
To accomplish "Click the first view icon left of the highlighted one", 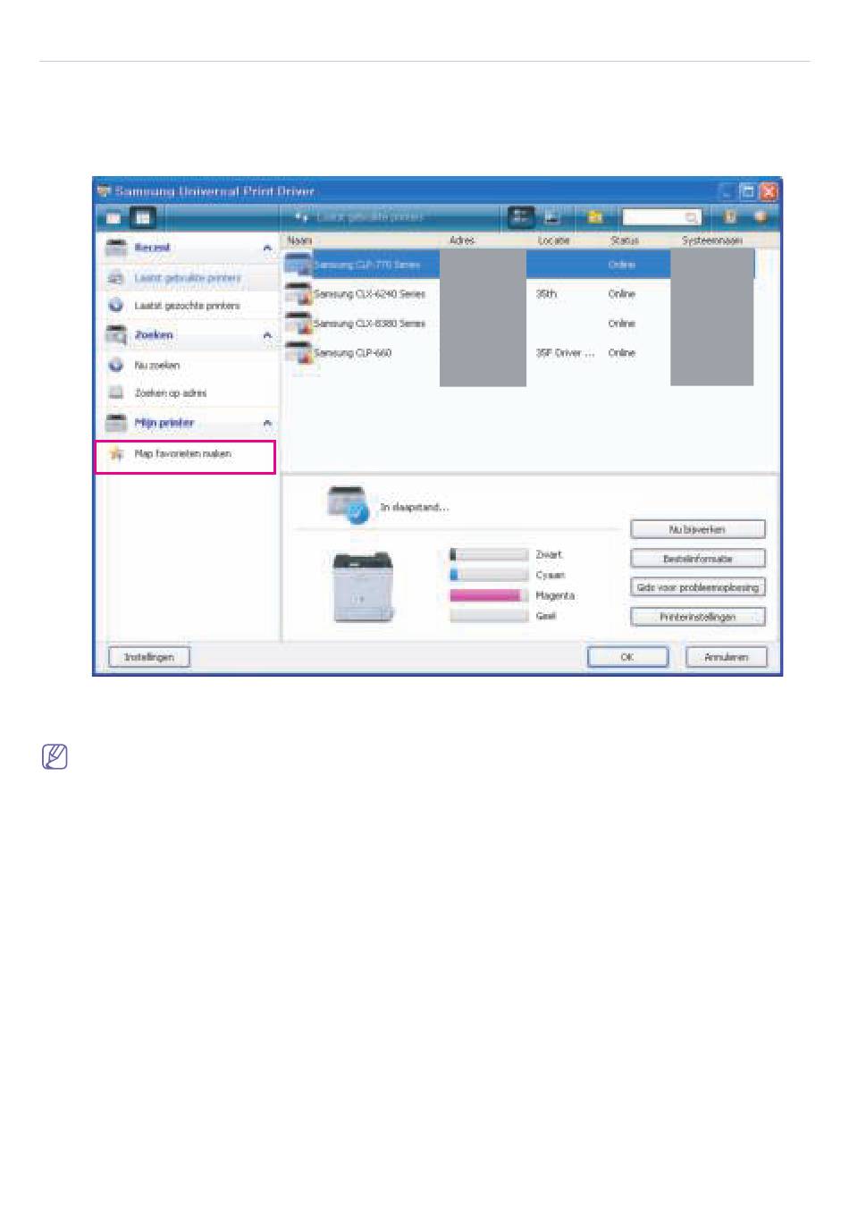I will pos(114,217).
